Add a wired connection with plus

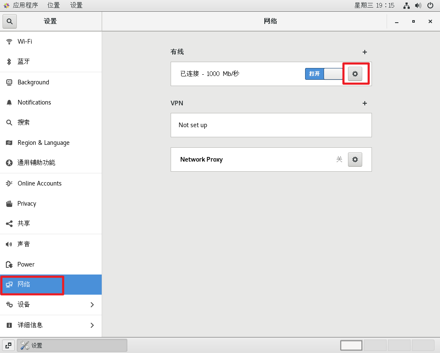pos(364,52)
